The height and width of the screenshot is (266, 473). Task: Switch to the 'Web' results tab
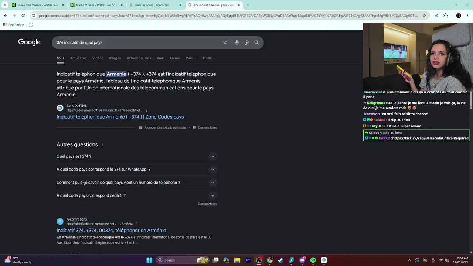pos(160,58)
